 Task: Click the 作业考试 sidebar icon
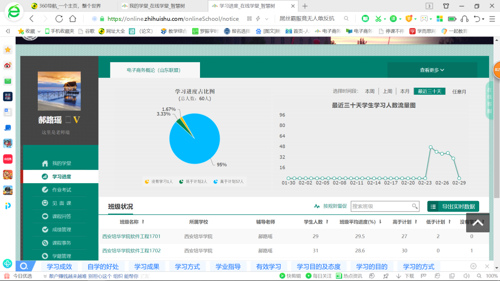tap(45, 190)
